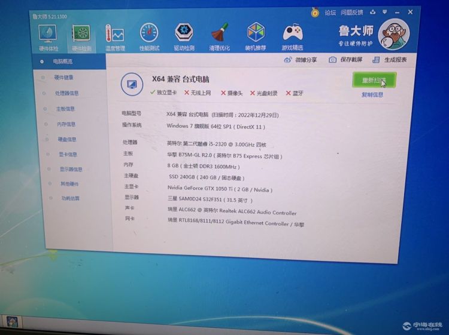Viewport: 449px width, 335px height.
Task: Open the title bar dropdown menu arrow
Action: [384, 12]
